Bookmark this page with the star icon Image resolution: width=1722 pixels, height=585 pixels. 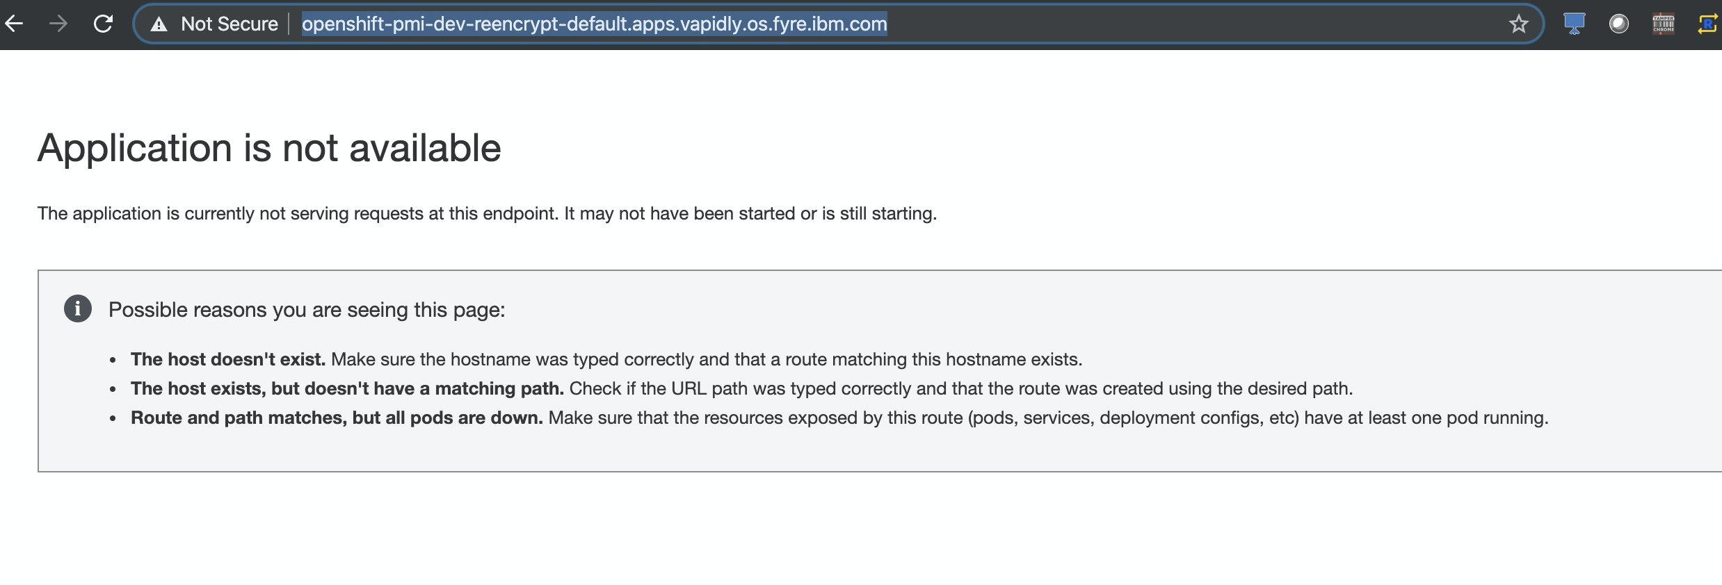(1518, 24)
